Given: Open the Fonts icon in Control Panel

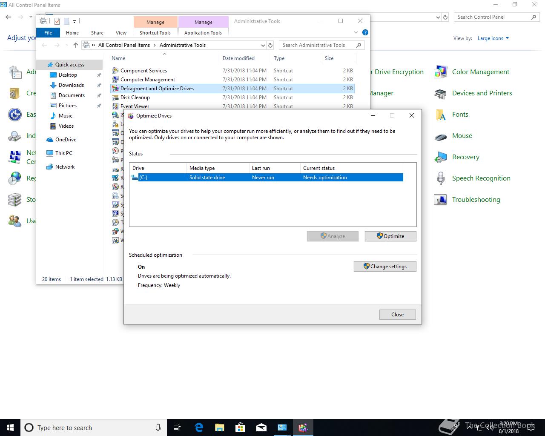Looking at the screenshot, I should (440, 115).
